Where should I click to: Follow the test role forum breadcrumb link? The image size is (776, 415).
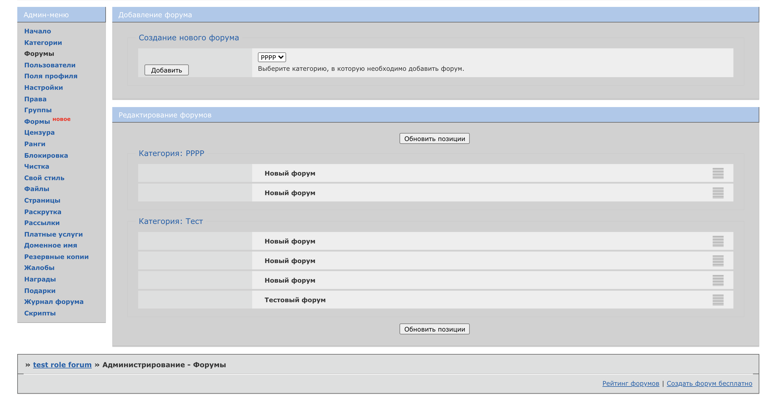tap(62, 365)
